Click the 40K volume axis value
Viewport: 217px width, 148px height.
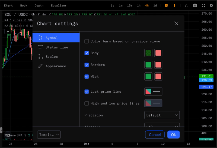204,133
